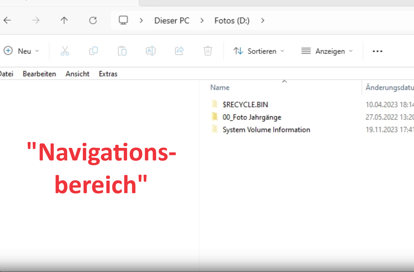The image size is (414, 272).
Task: Click the Copy icon
Action: tap(93, 51)
